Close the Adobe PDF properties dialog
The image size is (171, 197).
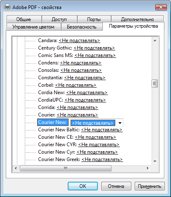pyautogui.click(x=161, y=7)
